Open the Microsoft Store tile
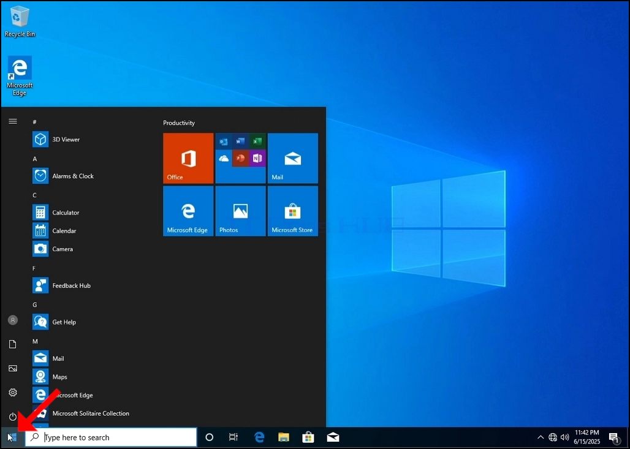The height and width of the screenshot is (449, 630). click(292, 211)
